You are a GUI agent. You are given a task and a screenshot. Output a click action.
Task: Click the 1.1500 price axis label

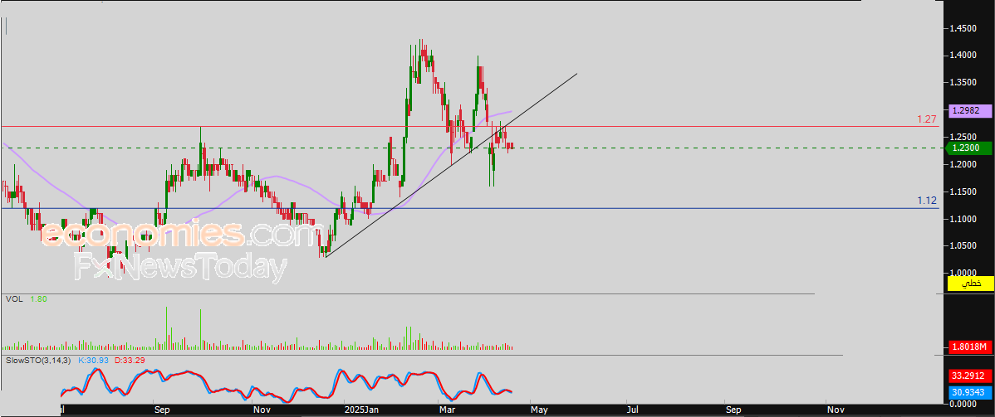tap(963, 192)
